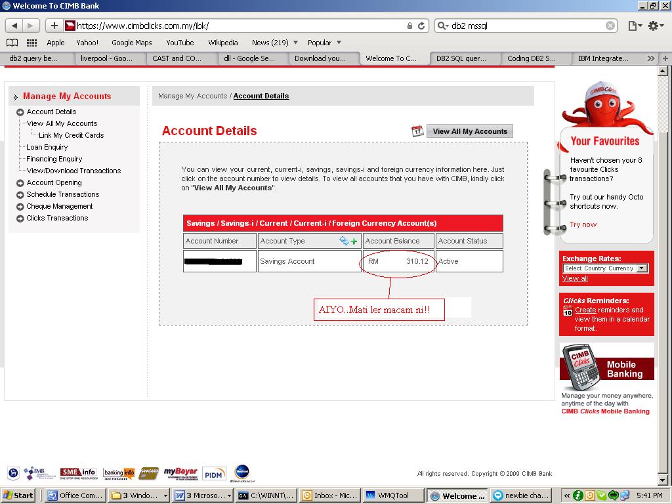Open the browser settings gear menu
This screenshot has height=504, width=672.
click(656, 26)
